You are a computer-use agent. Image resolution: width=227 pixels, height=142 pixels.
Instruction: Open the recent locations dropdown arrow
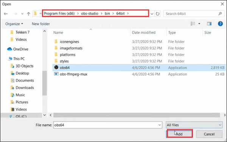[x=22, y=14]
